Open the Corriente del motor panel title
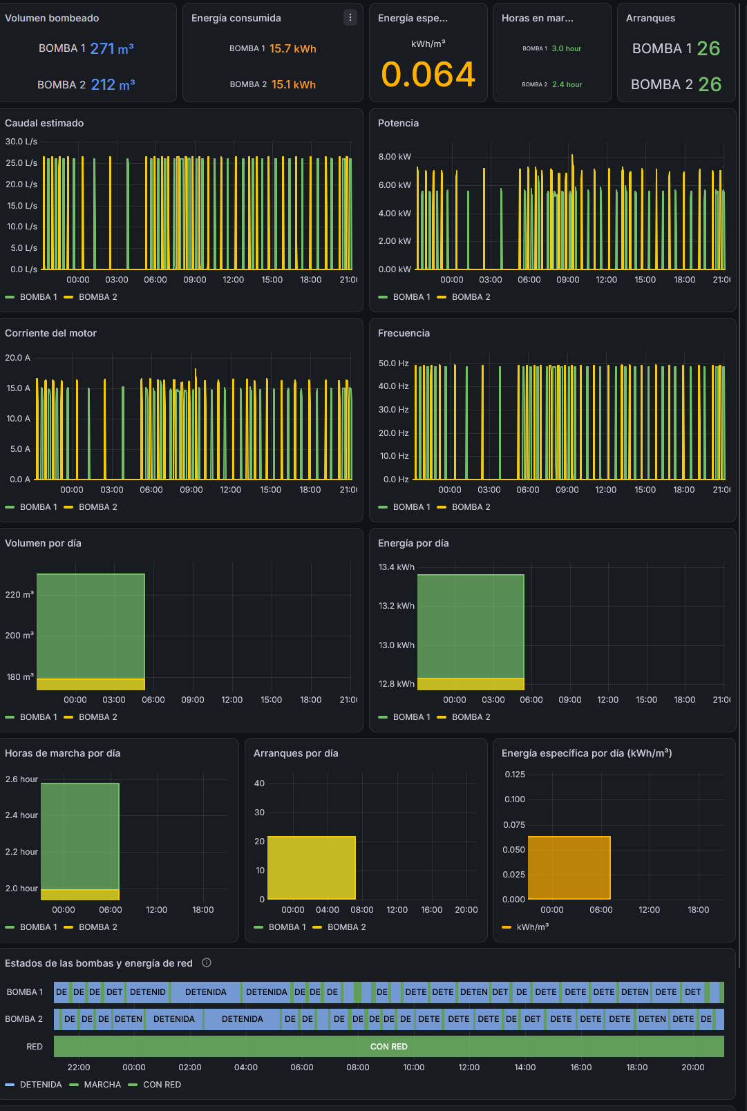The width and height of the screenshot is (747, 1111). 50,333
